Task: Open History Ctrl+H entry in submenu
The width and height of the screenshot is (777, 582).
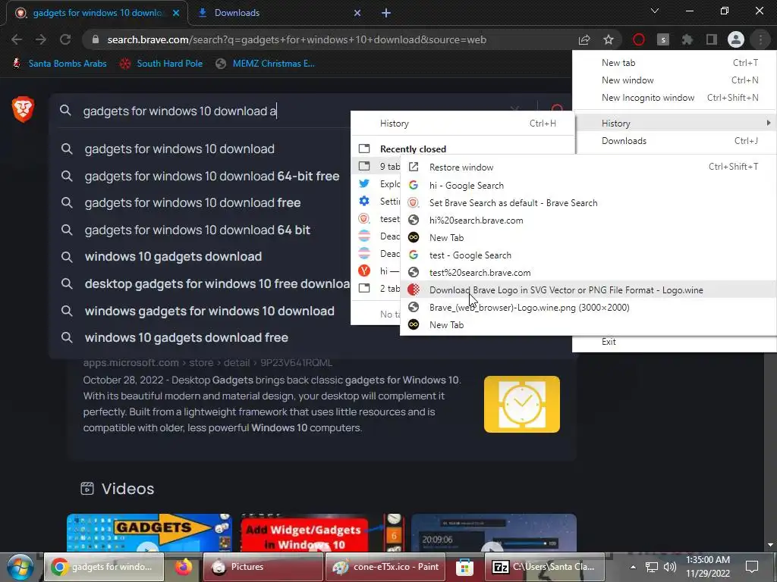Action: (x=463, y=124)
